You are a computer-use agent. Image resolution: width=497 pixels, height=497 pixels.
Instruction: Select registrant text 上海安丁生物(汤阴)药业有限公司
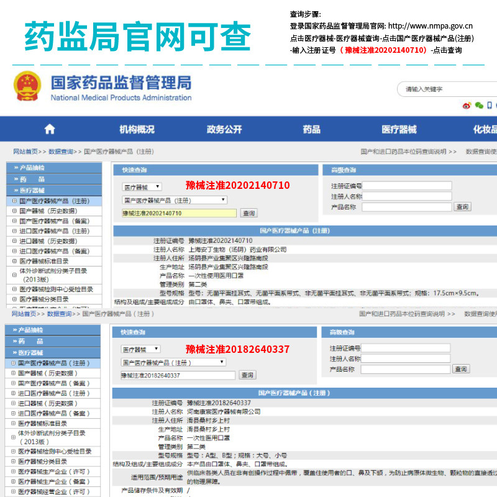[237, 250]
